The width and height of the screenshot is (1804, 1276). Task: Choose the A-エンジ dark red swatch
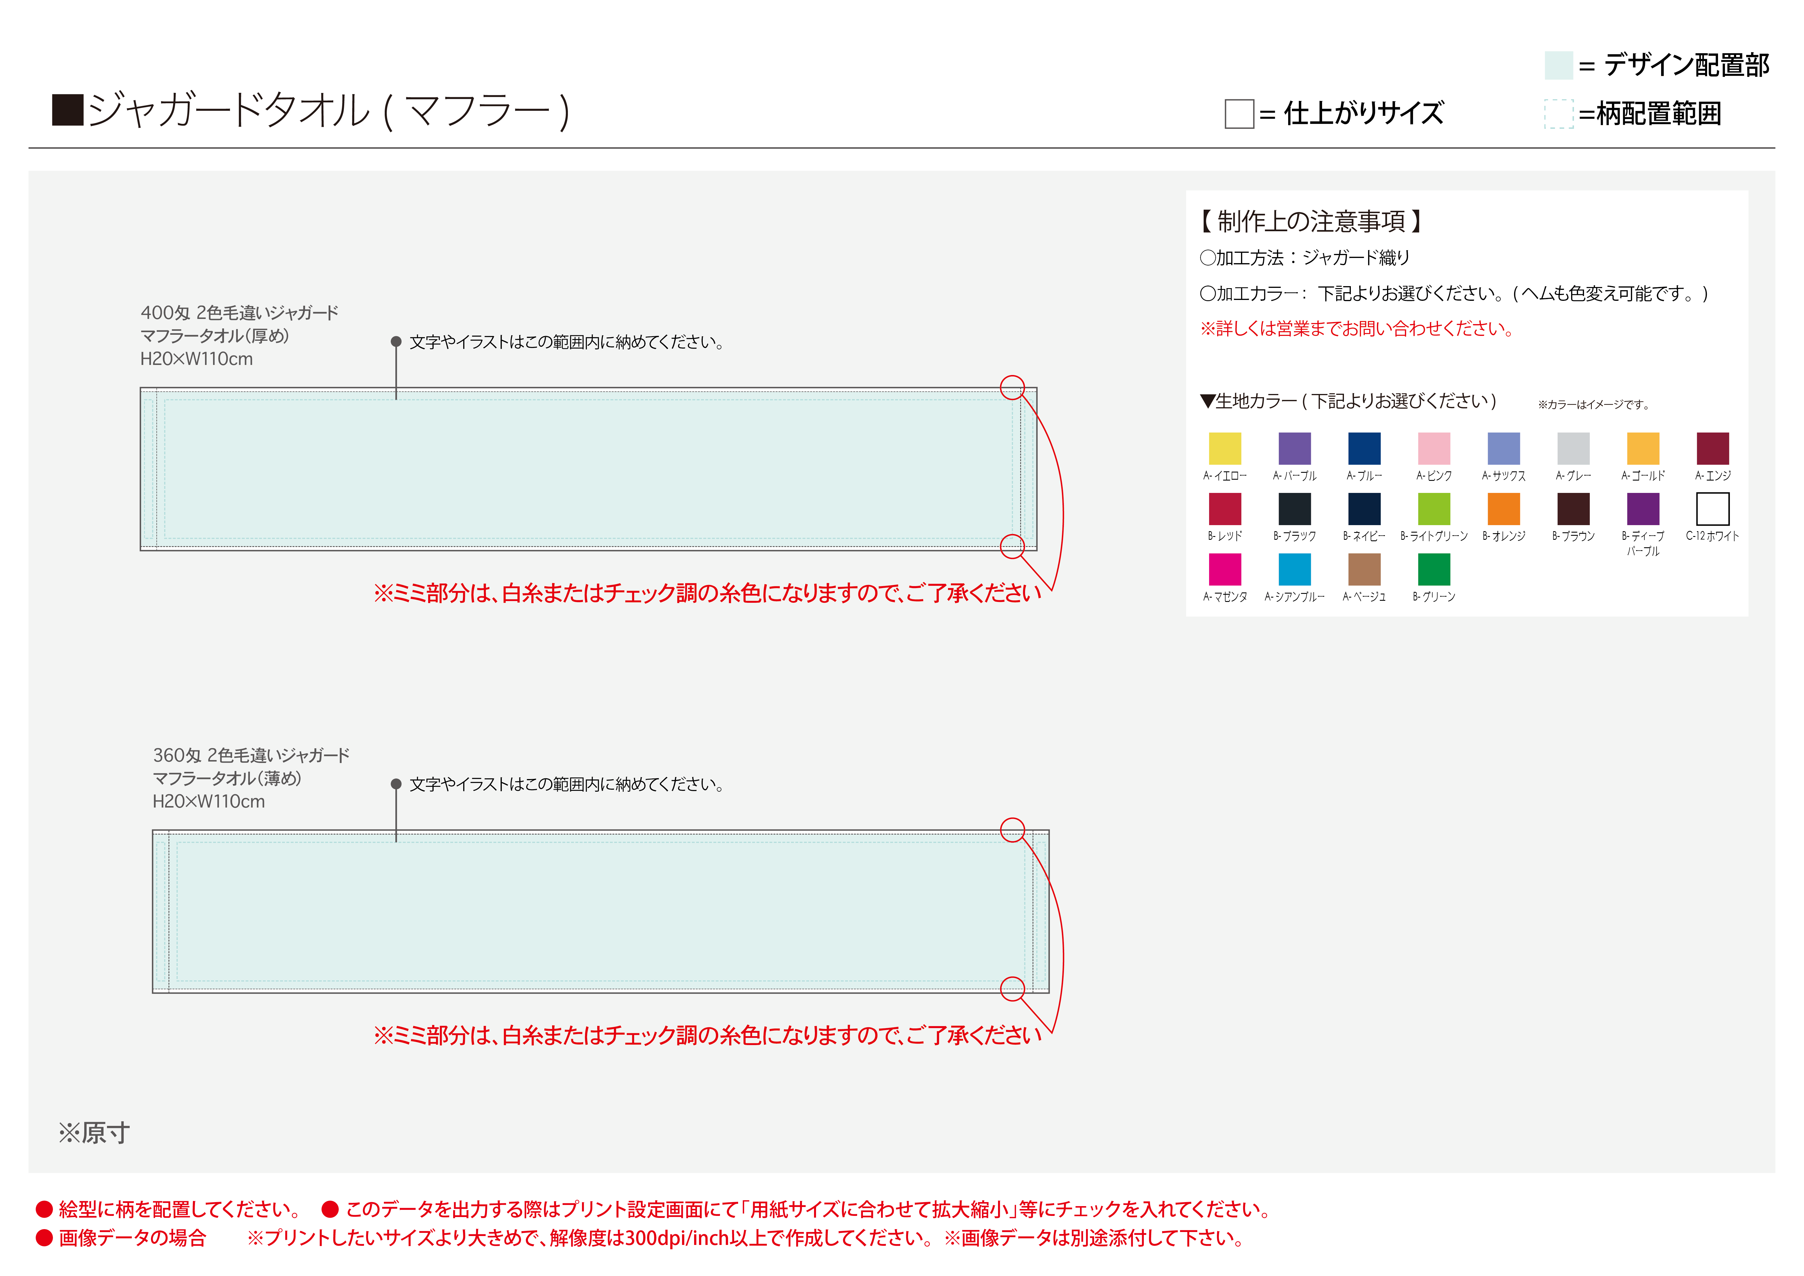[1713, 449]
